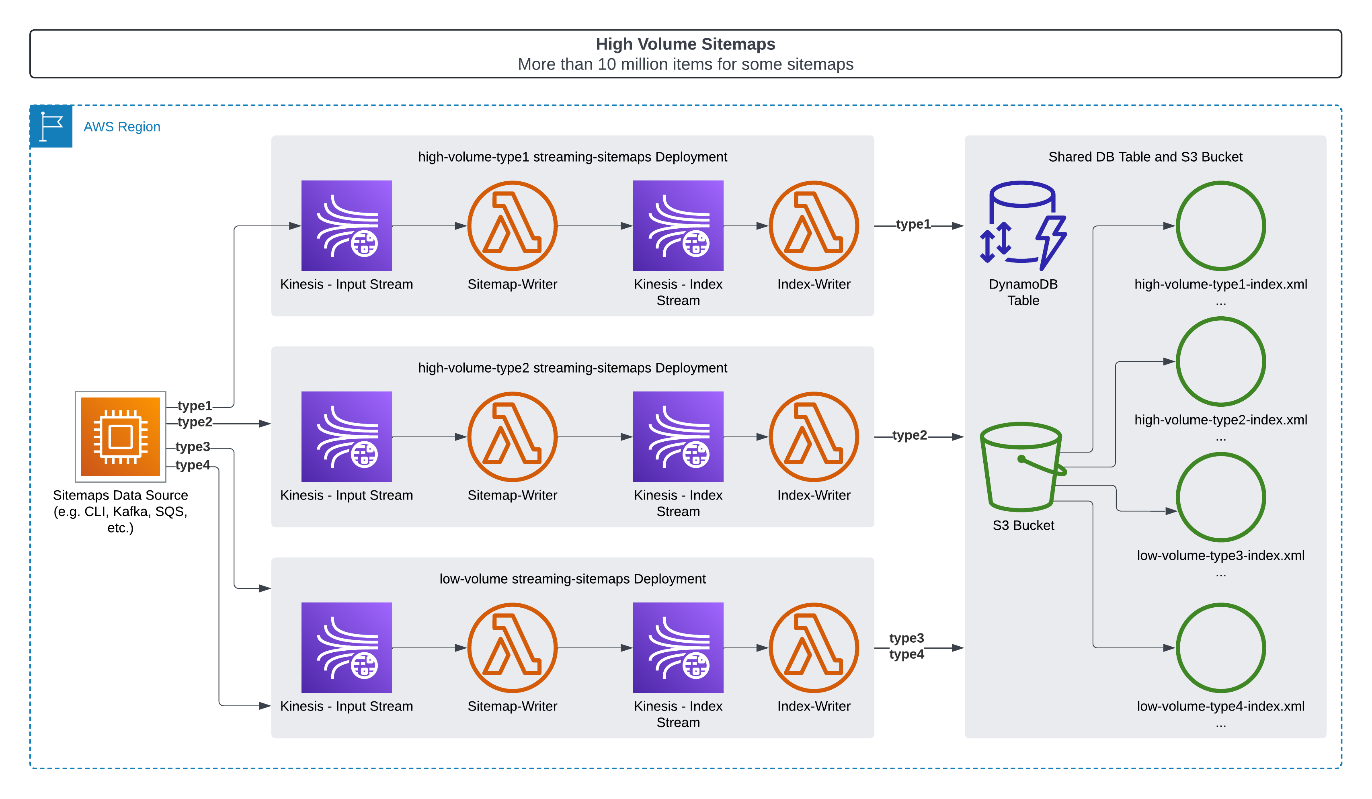Click 'Sitemap-Writer' label in type2 deployment
1372x799 pixels.
tap(512, 495)
